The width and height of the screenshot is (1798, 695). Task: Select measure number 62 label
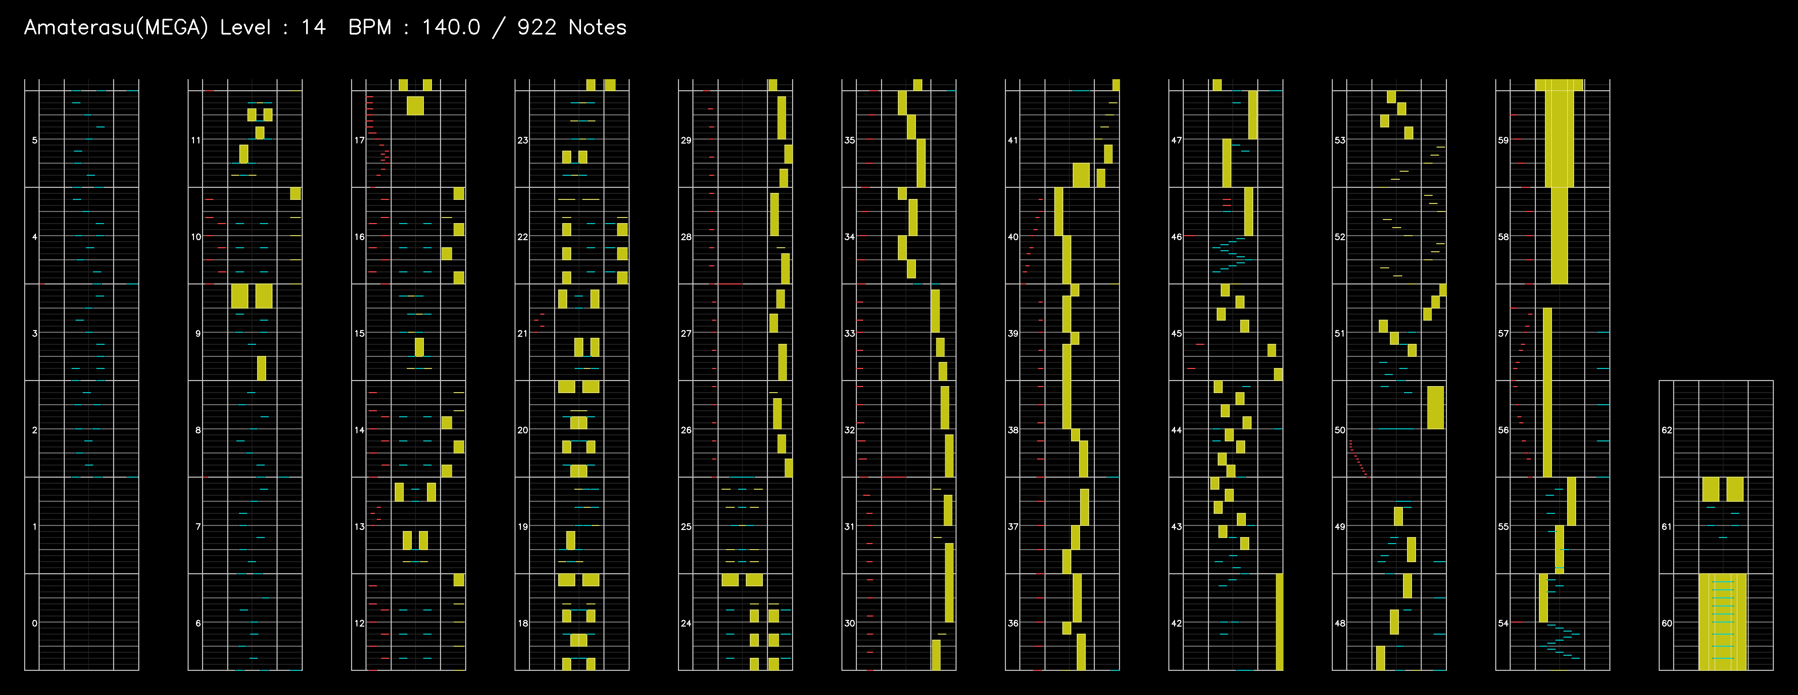pyautogui.click(x=1667, y=430)
